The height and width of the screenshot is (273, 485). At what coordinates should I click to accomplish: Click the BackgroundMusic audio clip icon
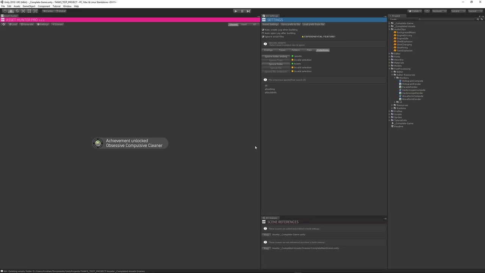(395, 33)
